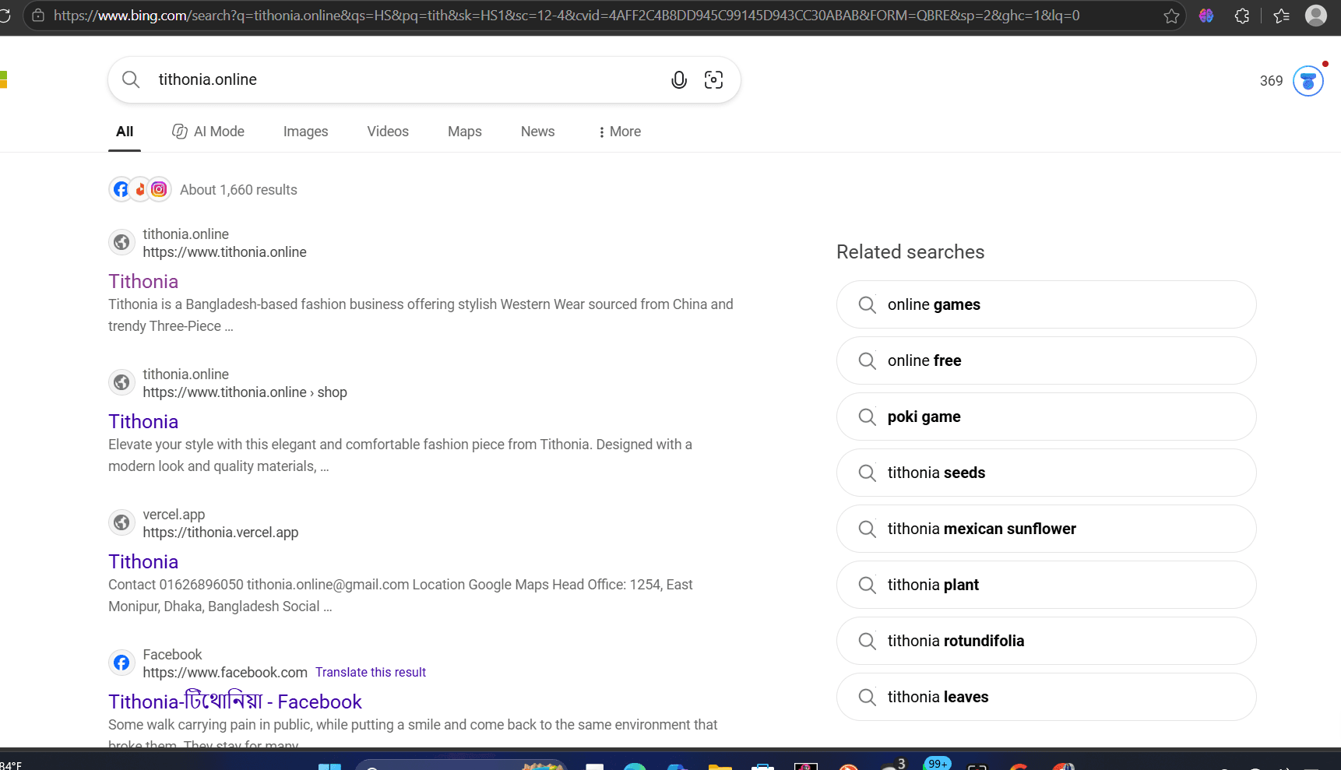Image resolution: width=1341 pixels, height=770 pixels.
Task: Open Microsoft Rewards medal icon
Action: [1308, 81]
